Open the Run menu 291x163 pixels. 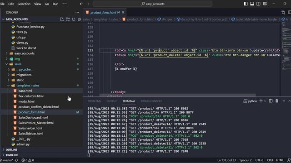click(55, 4)
